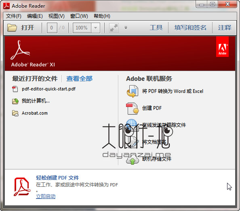This screenshot has width=240, height=211.
Task: Click the 查看全部 link
Action: tap(79, 79)
